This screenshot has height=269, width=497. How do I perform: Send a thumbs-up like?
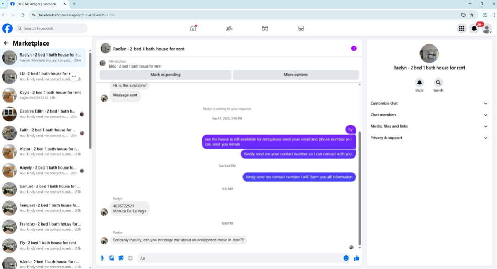click(x=356, y=258)
